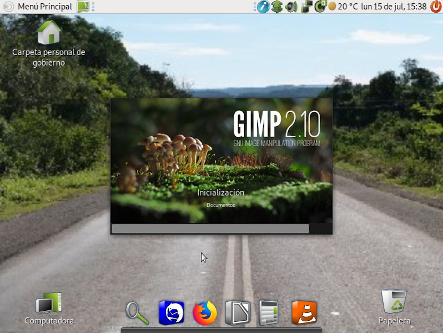Click the volume speaker tray icon
Screen dimensions: 443x333
[x=291, y=7]
